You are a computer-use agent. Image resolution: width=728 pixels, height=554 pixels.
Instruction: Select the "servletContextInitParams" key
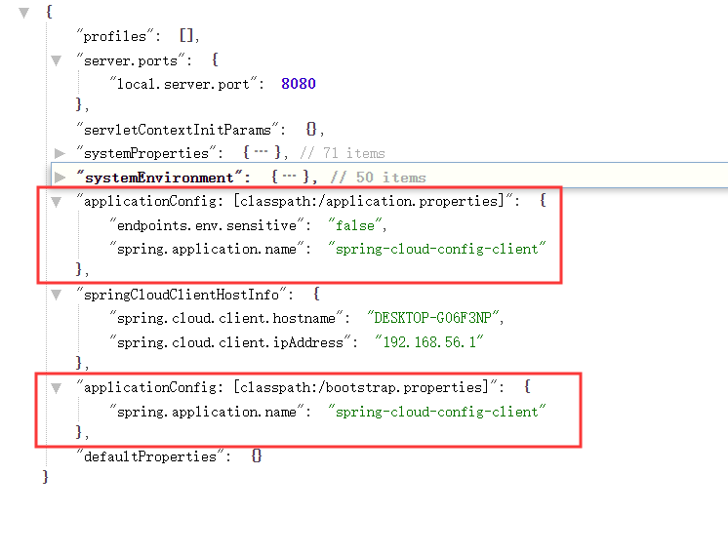[x=178, y=130]
